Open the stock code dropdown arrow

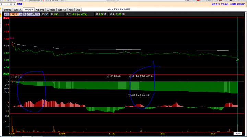[8, 4]
